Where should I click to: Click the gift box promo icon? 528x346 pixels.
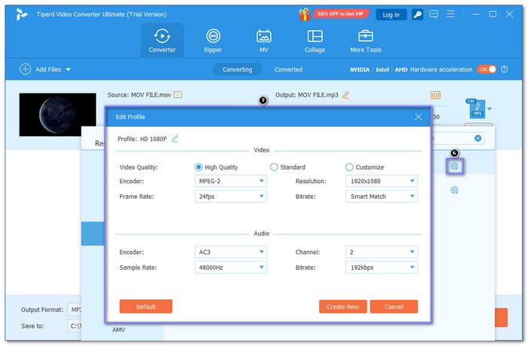click(305, 14)
